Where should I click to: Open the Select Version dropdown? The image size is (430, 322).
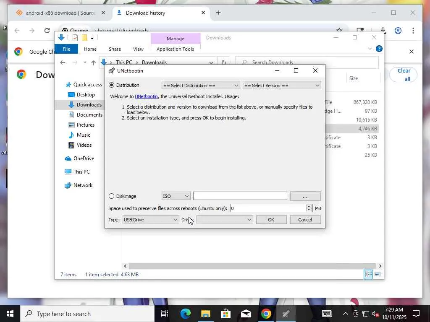point(282,86)
